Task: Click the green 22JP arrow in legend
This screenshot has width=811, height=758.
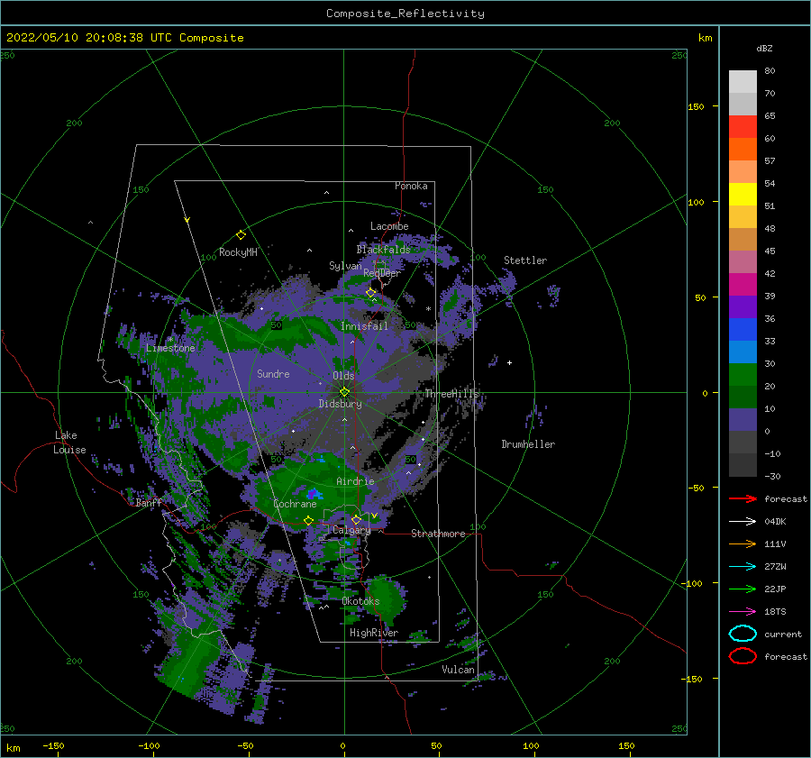Action: [x=743, y=589]
